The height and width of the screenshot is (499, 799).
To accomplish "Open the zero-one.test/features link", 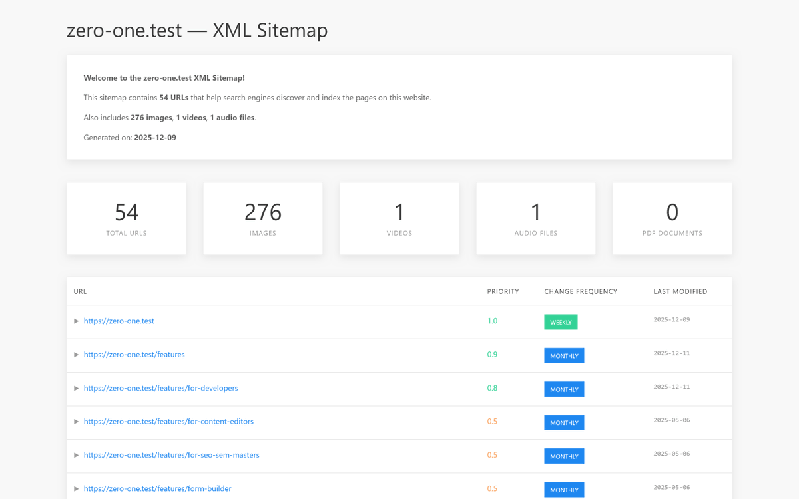I will coord(134,355).
